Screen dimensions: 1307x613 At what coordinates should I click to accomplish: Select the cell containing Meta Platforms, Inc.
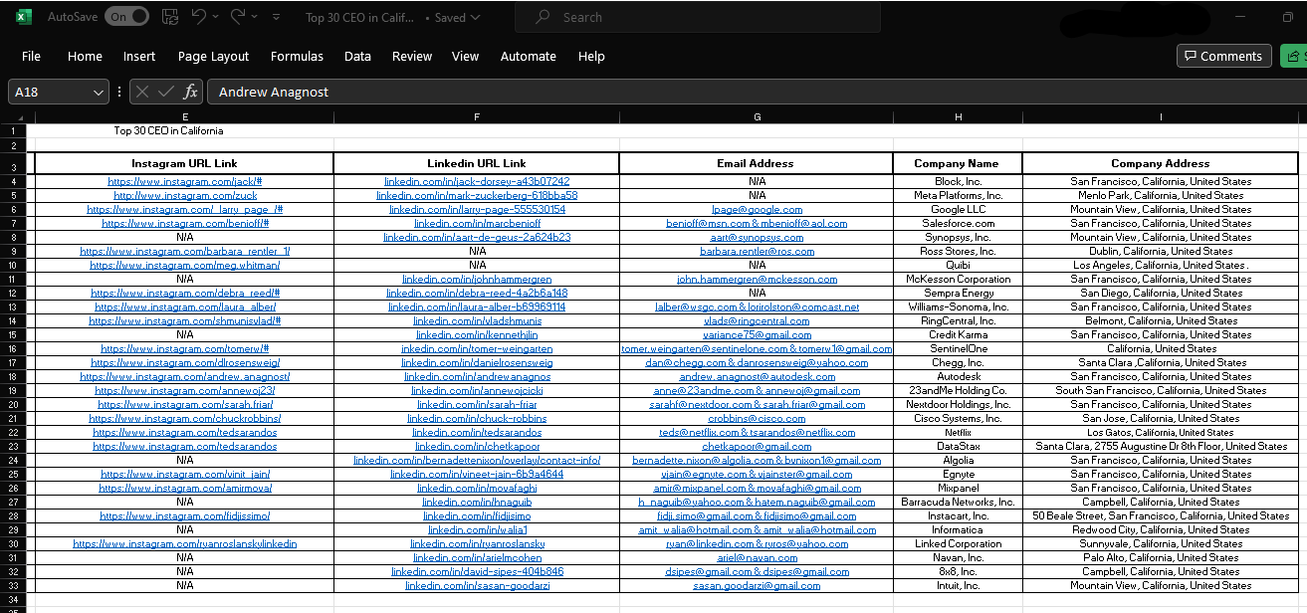959,195
